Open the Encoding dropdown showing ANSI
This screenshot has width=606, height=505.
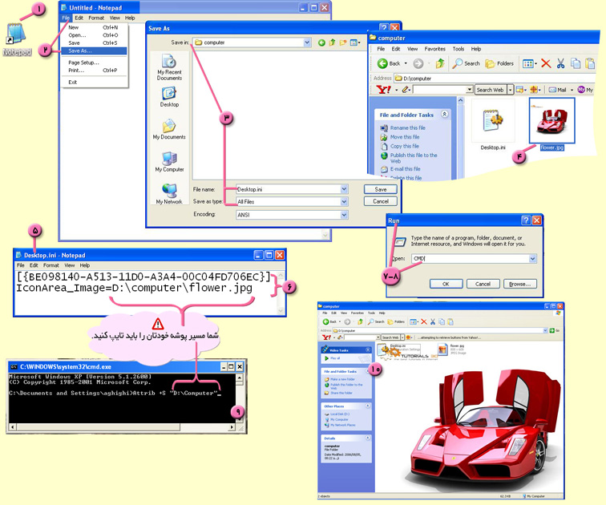(x=344, y=215)
